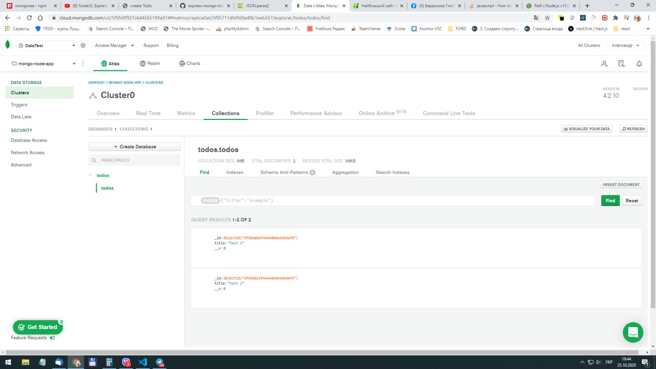Viewport: 656px width, 369px height.
Task: Go to the browser home page
Action: 40,17
